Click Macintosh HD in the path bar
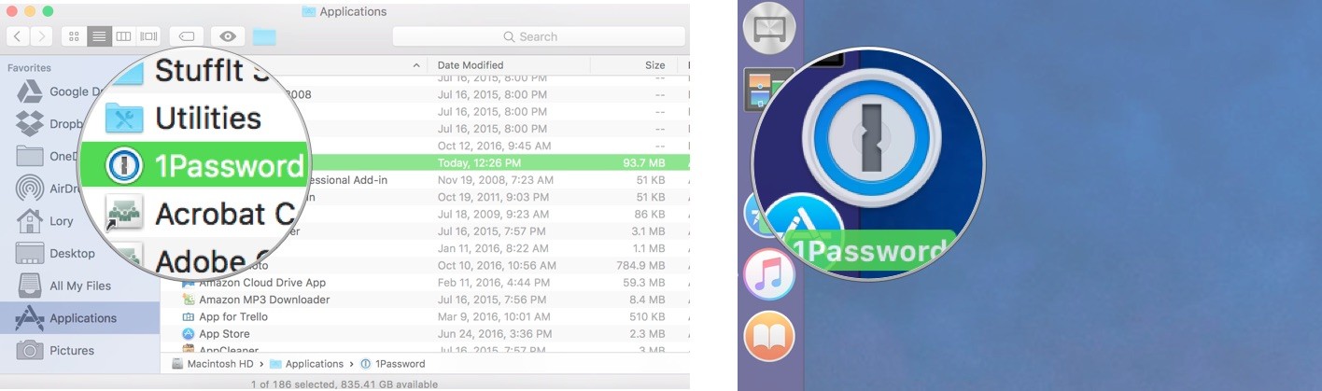The height and width of the screenshot is (391, 1322). tap(220, 364)
